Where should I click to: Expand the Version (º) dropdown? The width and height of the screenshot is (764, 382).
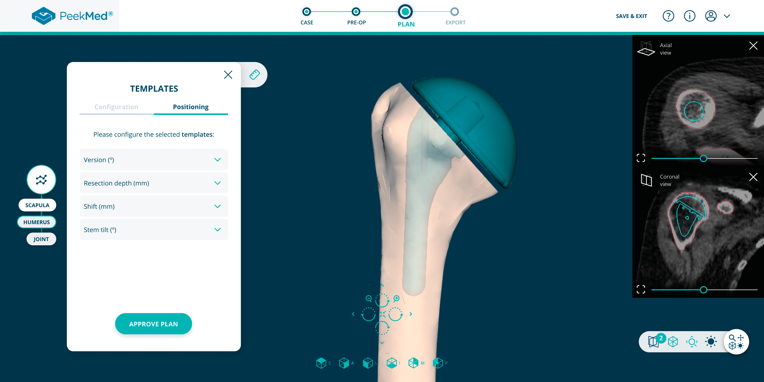tap(154, 160)
